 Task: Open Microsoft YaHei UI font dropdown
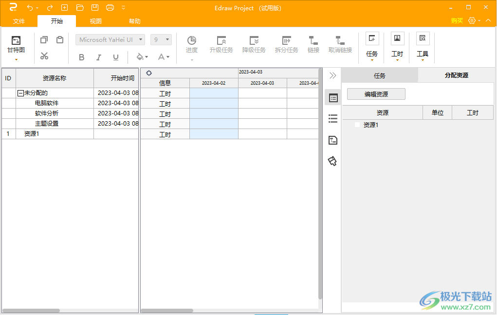click(110, 39)
